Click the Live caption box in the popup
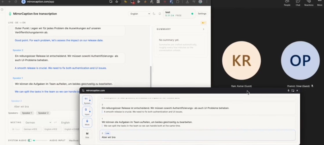 pyautogui.click(x=197, y=135)
